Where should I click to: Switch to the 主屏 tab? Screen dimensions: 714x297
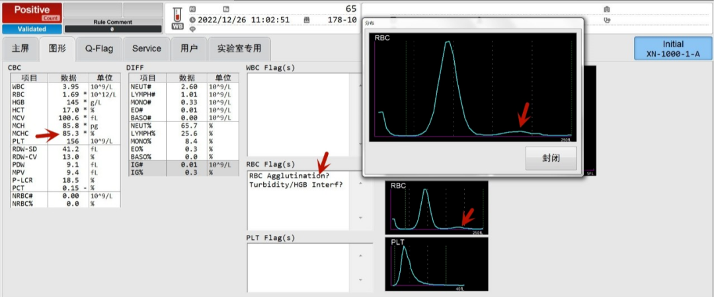(20, 49)
